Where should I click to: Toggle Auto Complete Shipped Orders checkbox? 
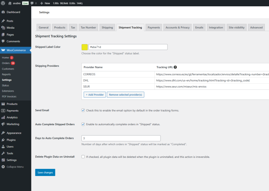[83, 124]
